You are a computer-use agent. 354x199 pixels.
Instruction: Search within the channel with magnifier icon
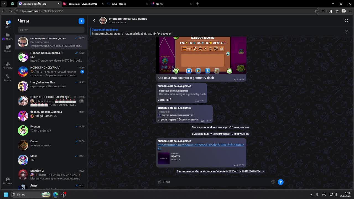tap(347, 21)
